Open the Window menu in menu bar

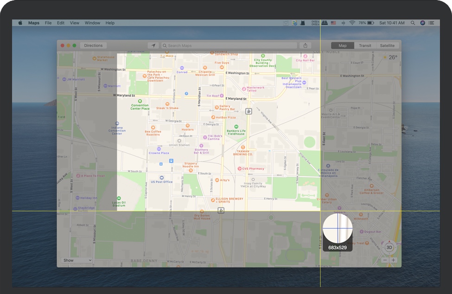tap(92, 22)
